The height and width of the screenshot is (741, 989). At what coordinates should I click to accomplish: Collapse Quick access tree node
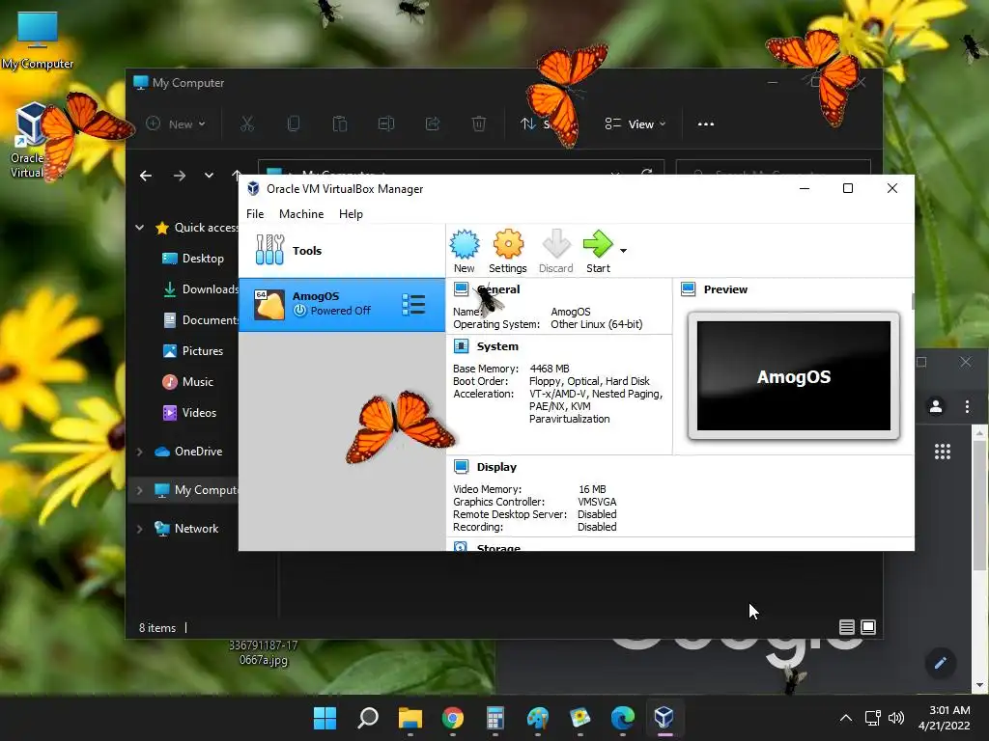[140, 228]
